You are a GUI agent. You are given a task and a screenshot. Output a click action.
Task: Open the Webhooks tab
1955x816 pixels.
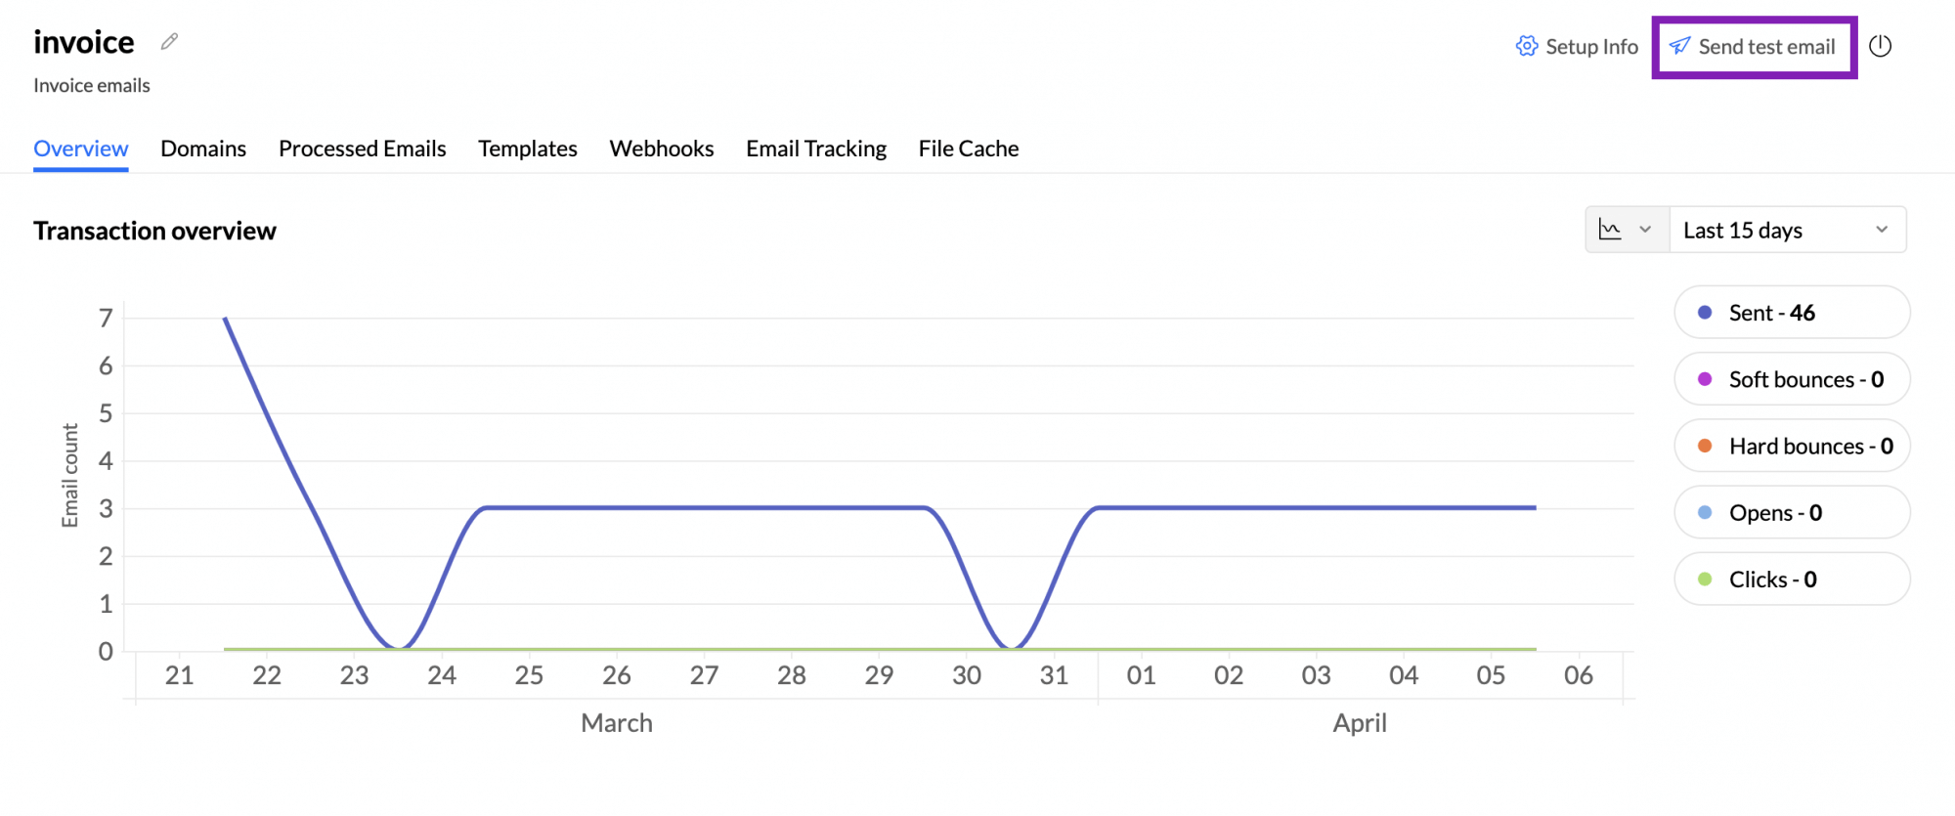(661, 148)
